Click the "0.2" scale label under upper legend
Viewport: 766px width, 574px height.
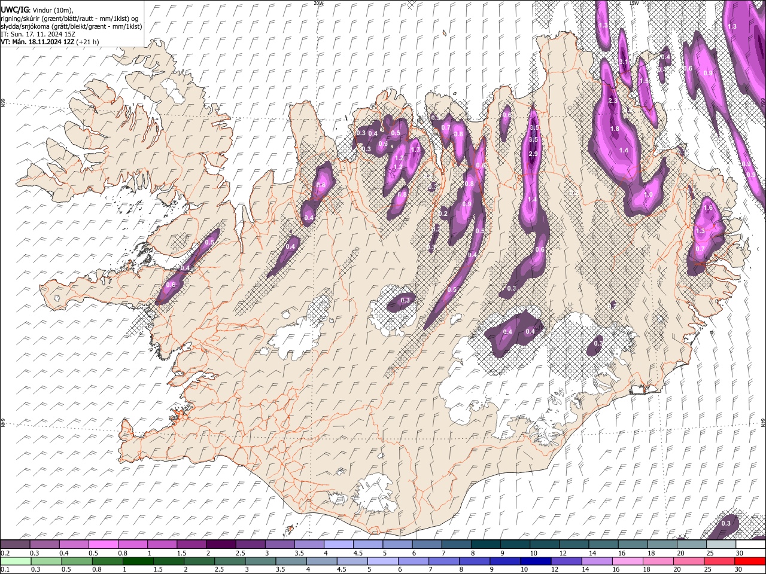tap(5, 553)
